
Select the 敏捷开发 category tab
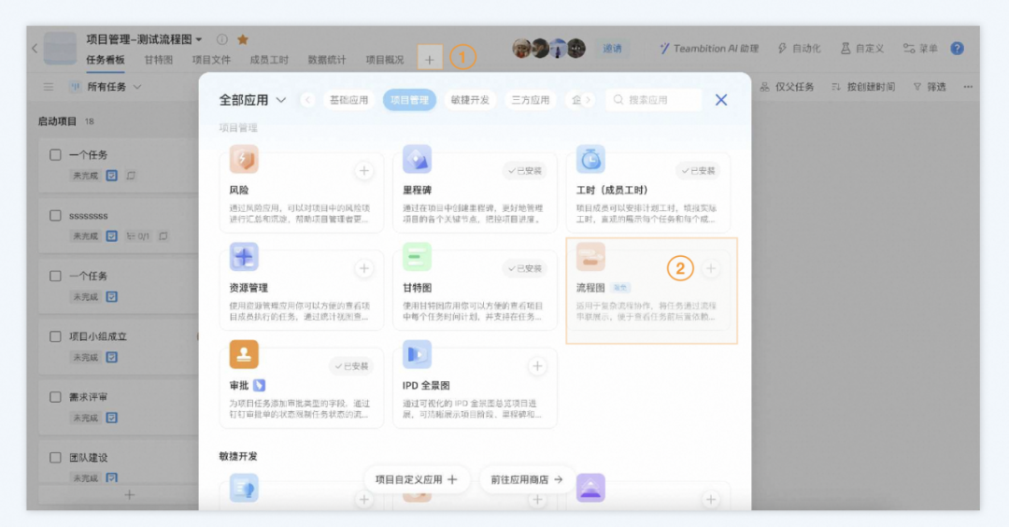point(470,100)
